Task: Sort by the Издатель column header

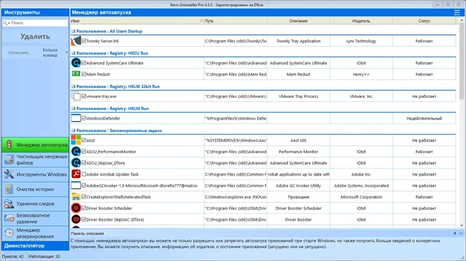Action: click(361, 21)
